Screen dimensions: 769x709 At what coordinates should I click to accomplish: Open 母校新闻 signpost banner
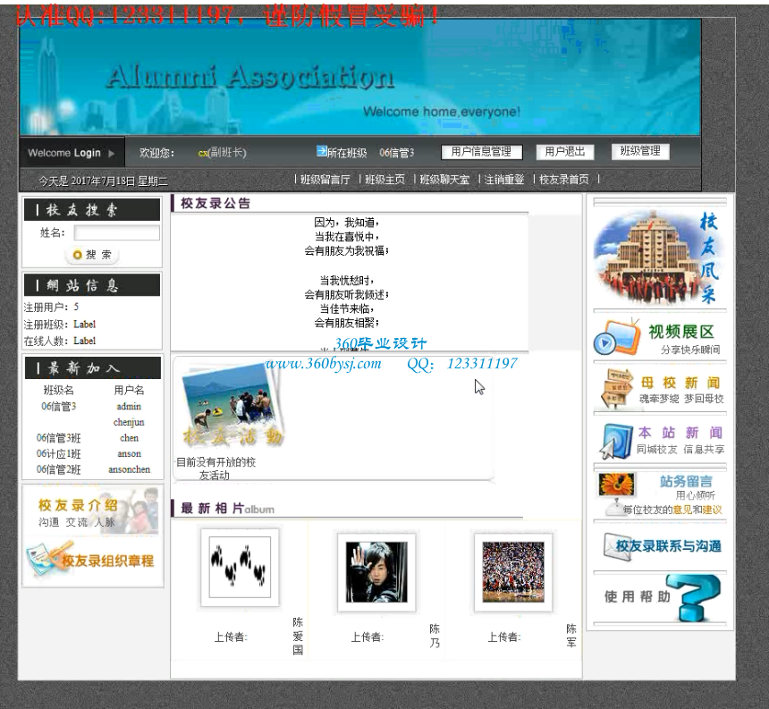[660, 390]
